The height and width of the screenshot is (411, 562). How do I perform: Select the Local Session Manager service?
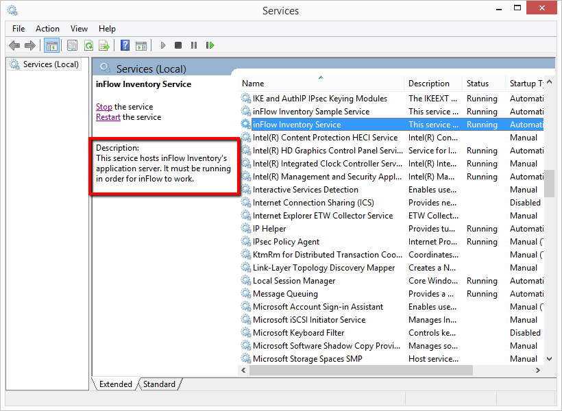pos(392,281)
